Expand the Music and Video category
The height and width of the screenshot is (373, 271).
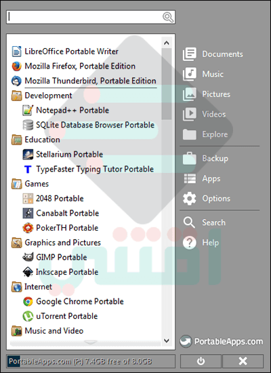(47, 331)
